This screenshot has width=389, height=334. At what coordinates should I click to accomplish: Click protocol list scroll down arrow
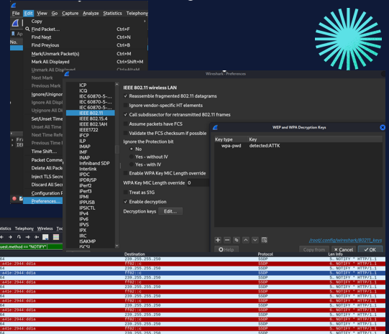[x=117, y=246]
